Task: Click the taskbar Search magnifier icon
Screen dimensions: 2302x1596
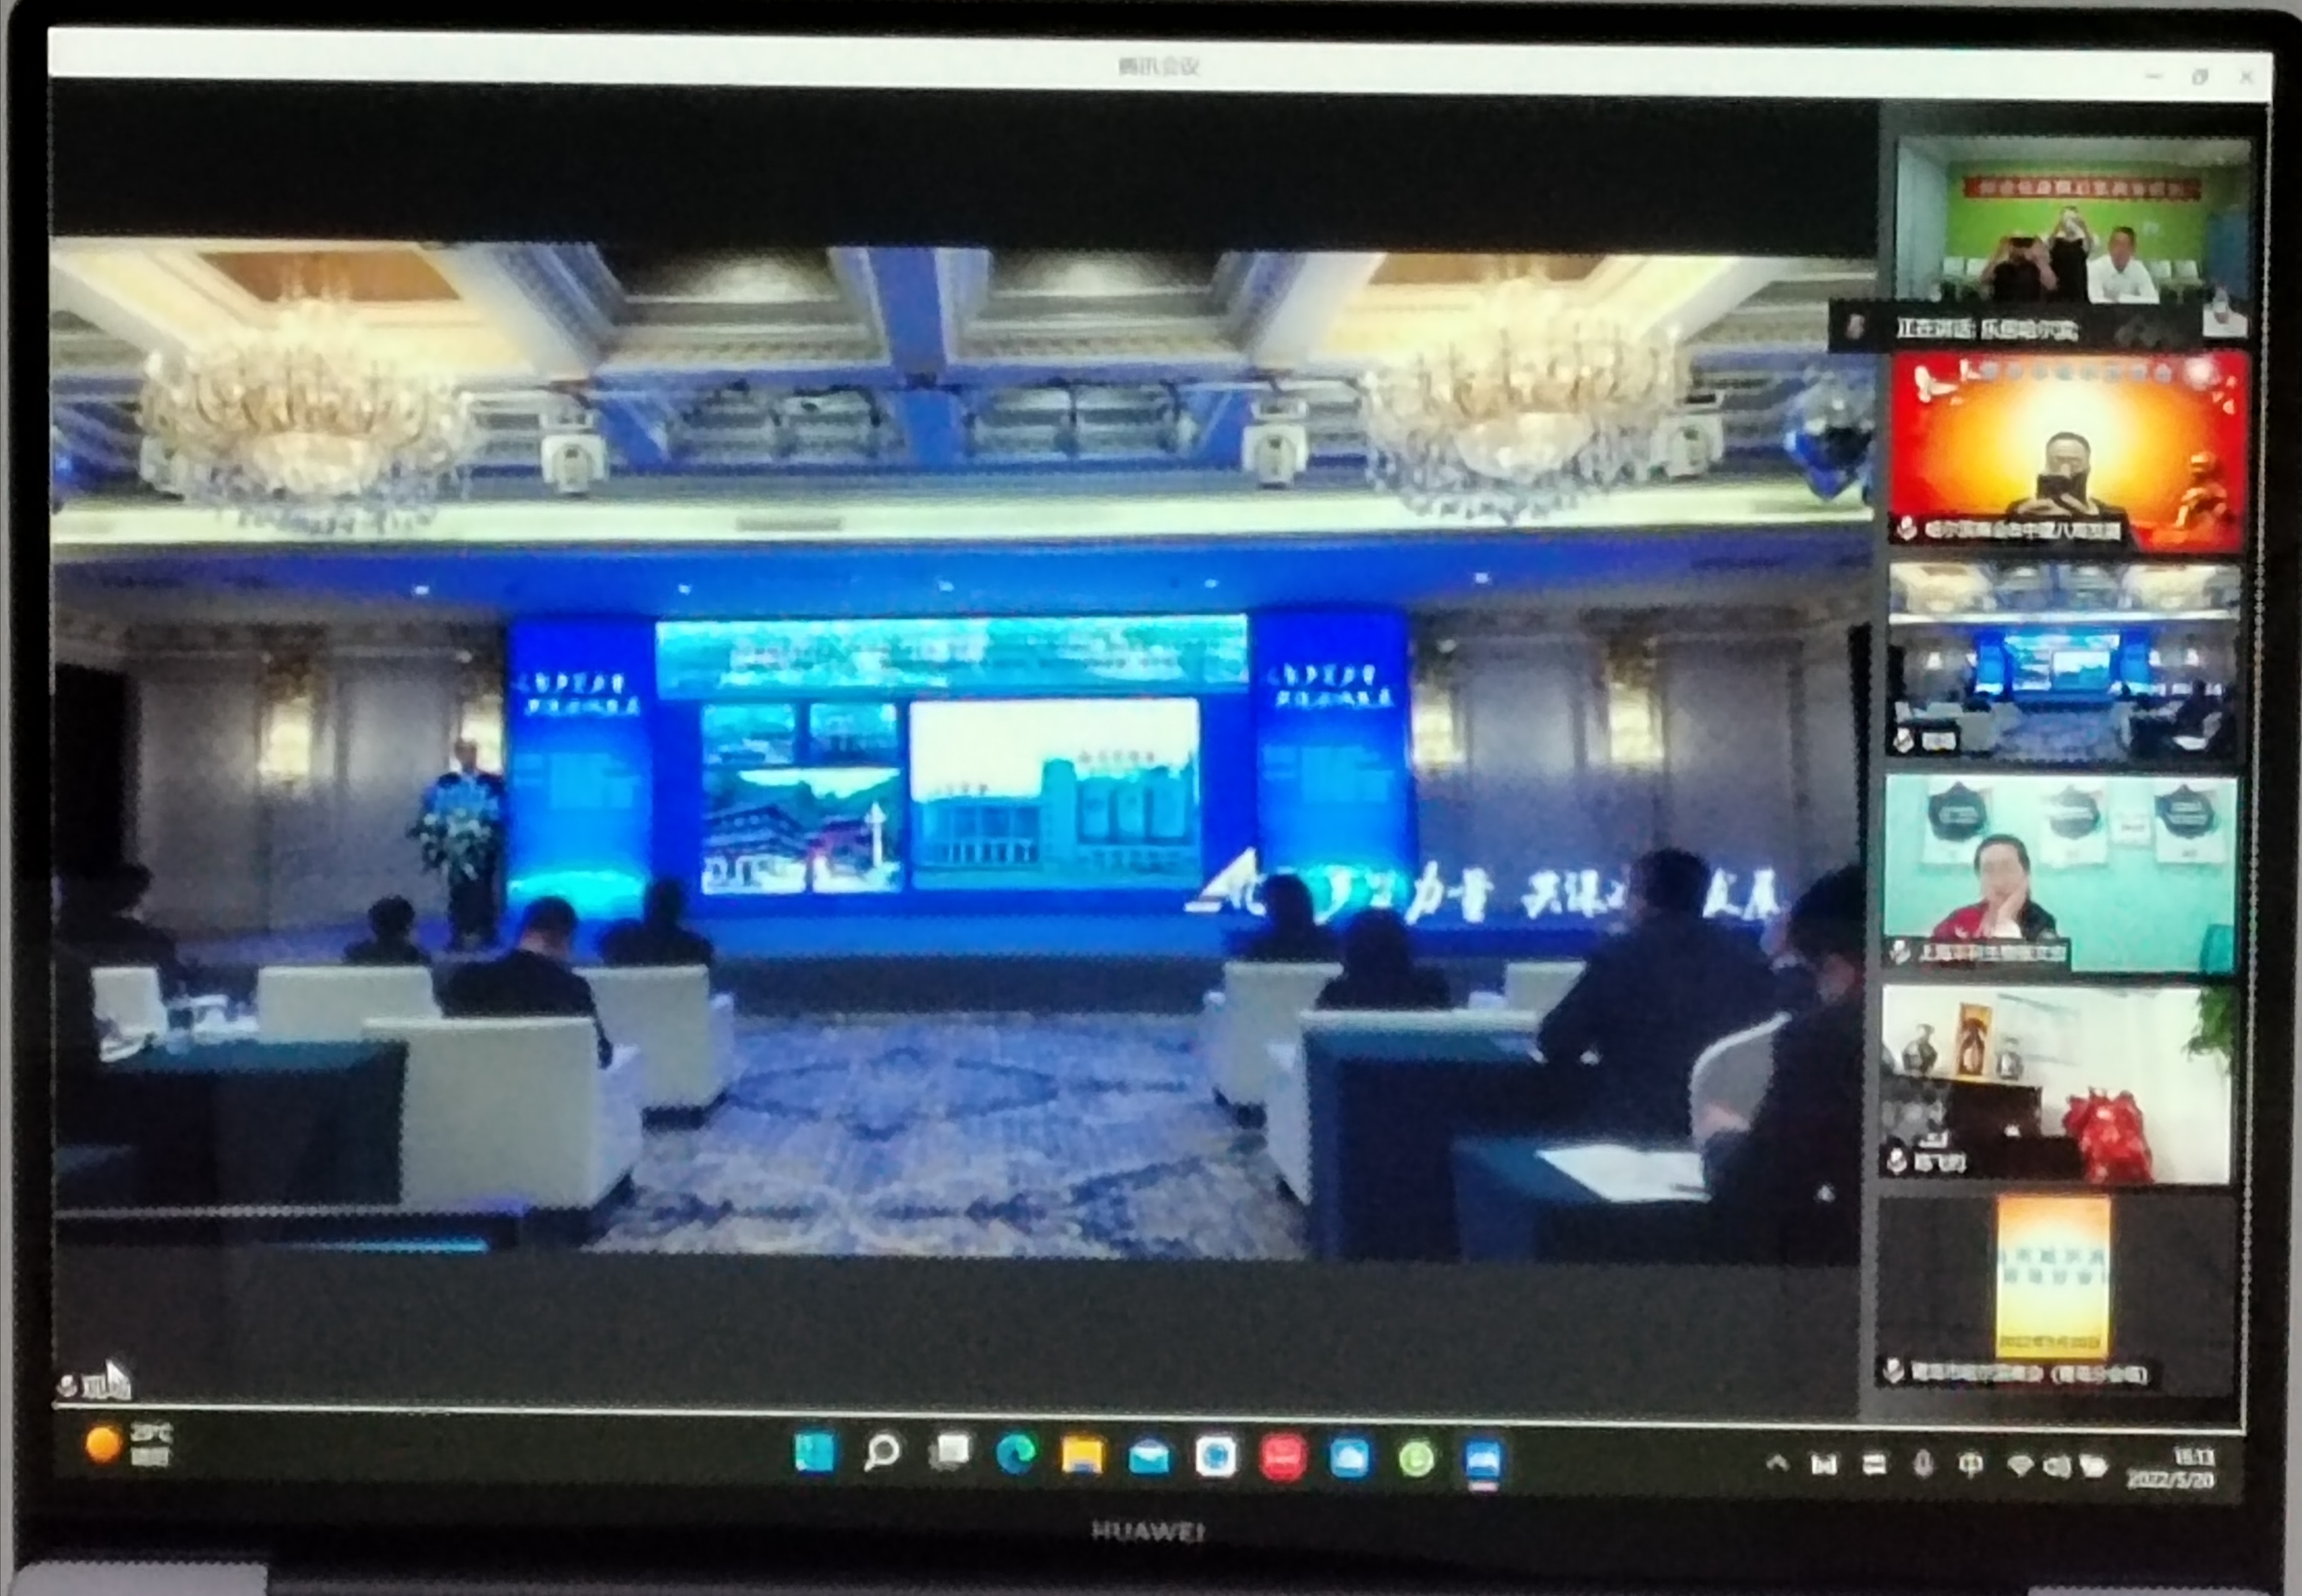Action: point(882,1453)
